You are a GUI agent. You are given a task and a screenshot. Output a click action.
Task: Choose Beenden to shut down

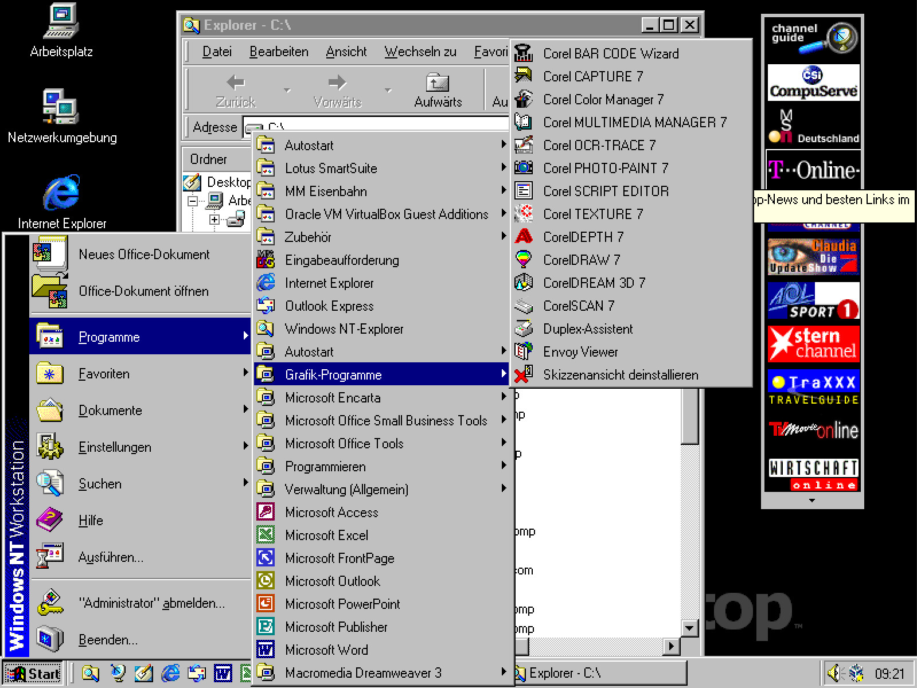click(141, 639)
